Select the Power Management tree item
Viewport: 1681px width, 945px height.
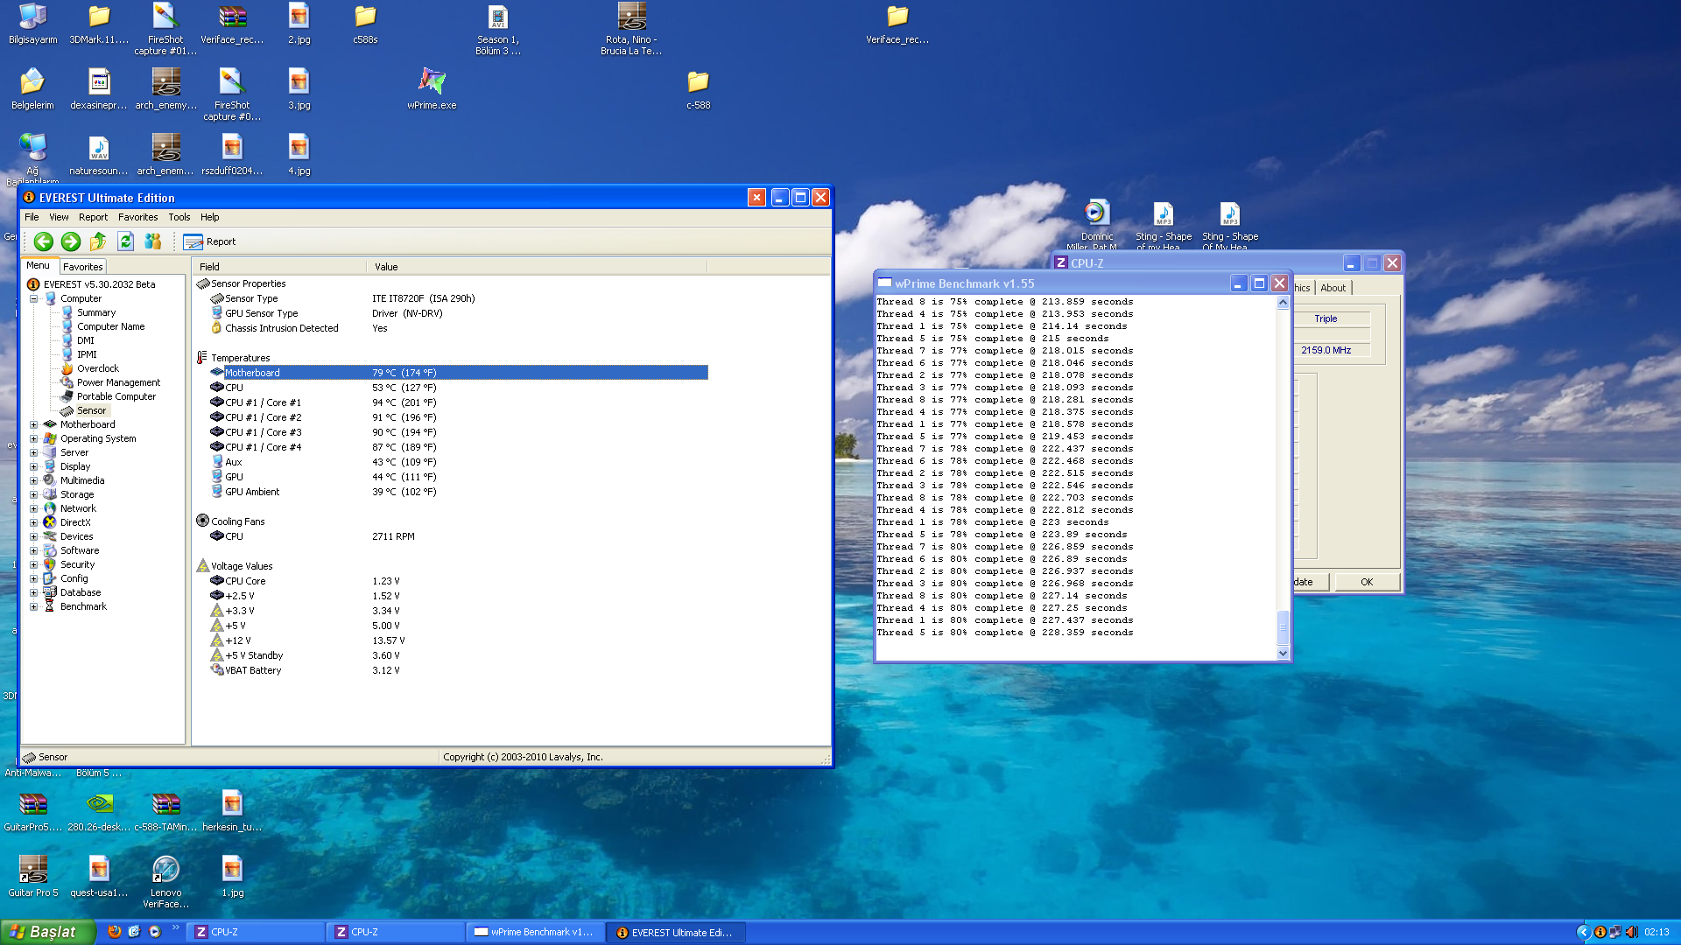(118, 382)
